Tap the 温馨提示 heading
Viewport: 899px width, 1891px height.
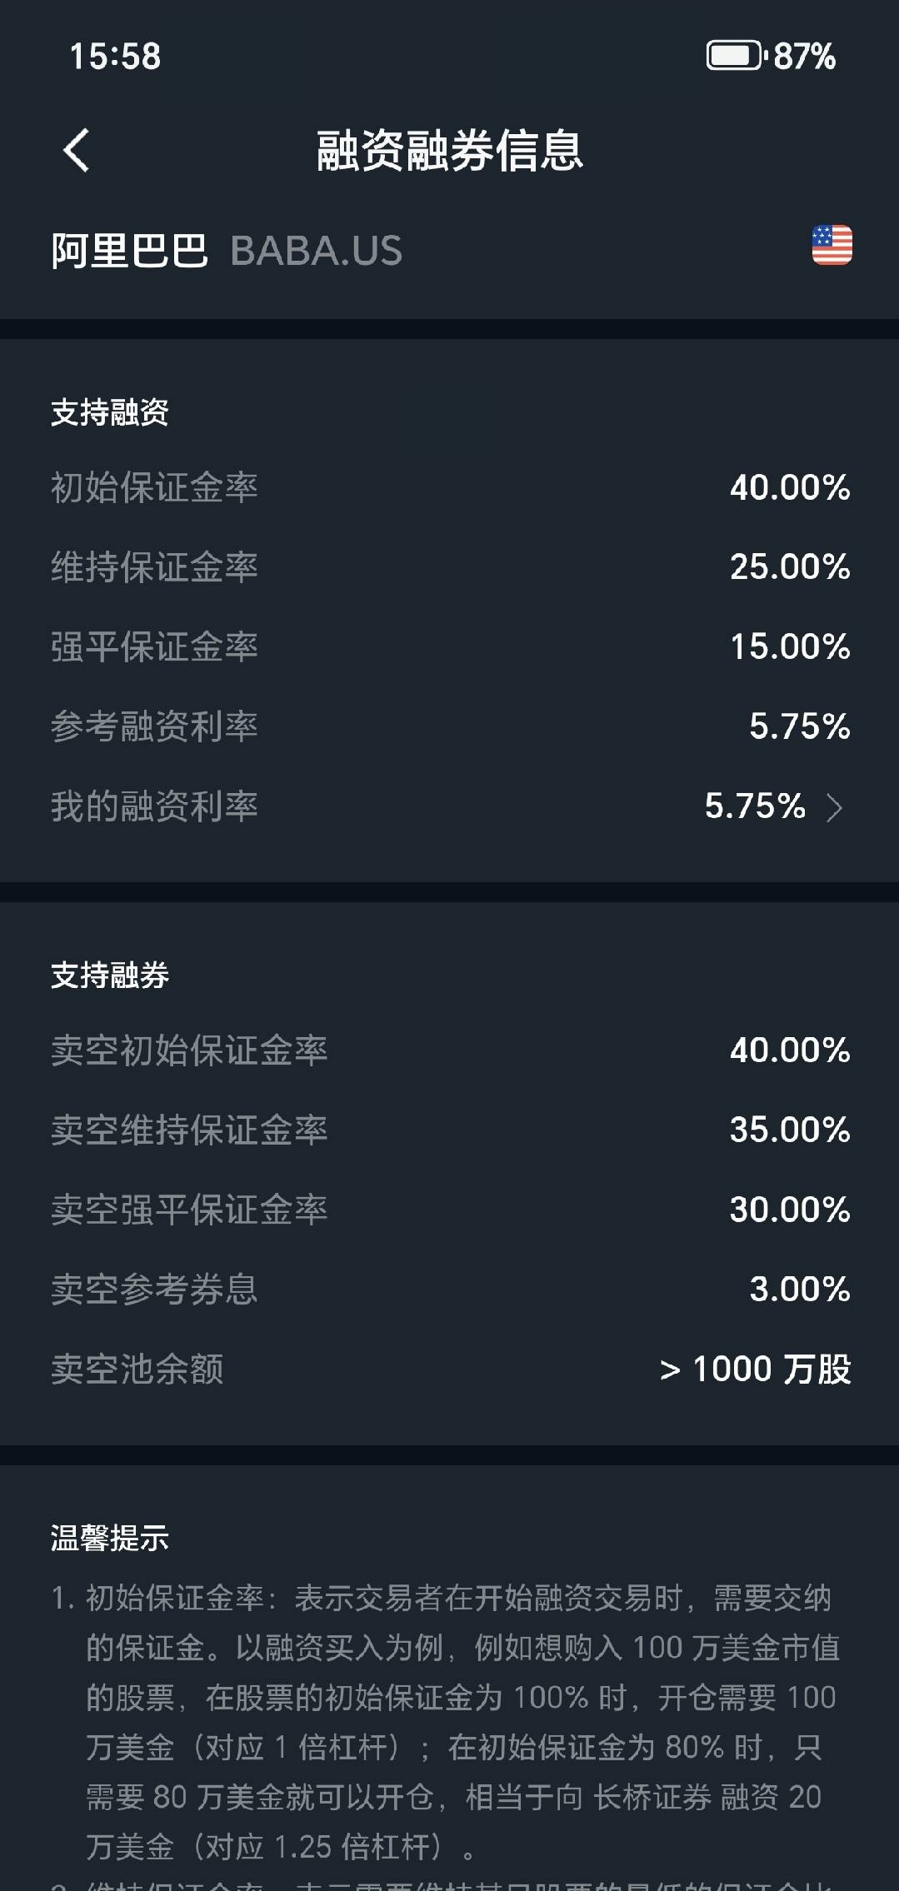pyautogui.click(x=110, y=1538)
